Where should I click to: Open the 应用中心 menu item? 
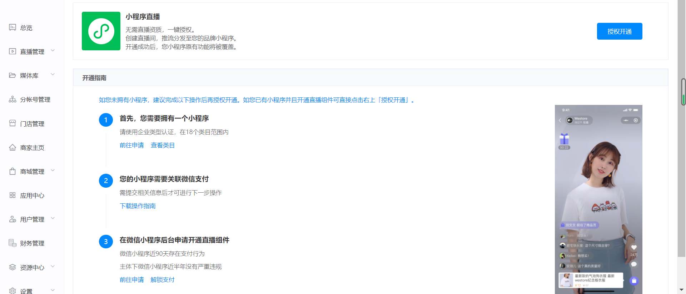point(32,196)
